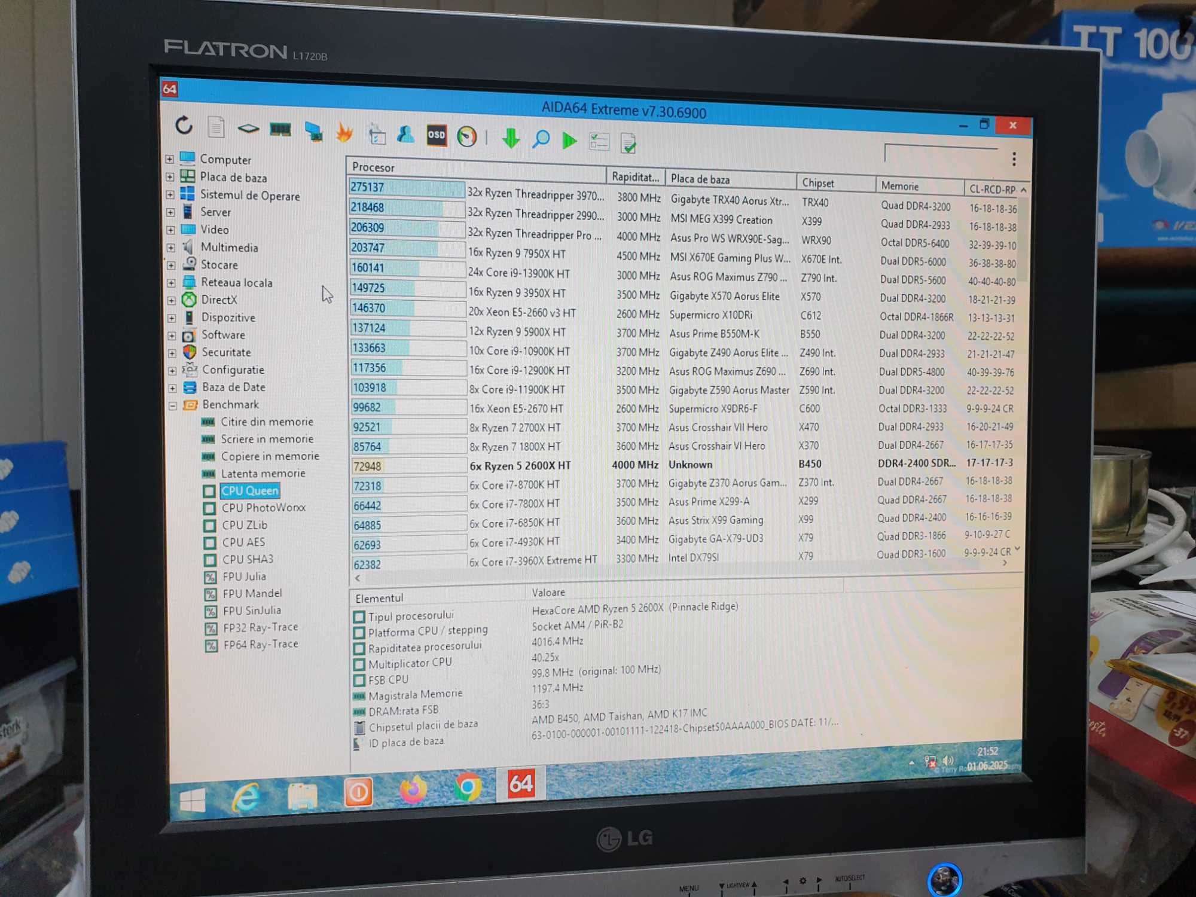Select Citire din memorie benchmark
The height and width of the screenshot is (897, 1196).
[267, 422]
